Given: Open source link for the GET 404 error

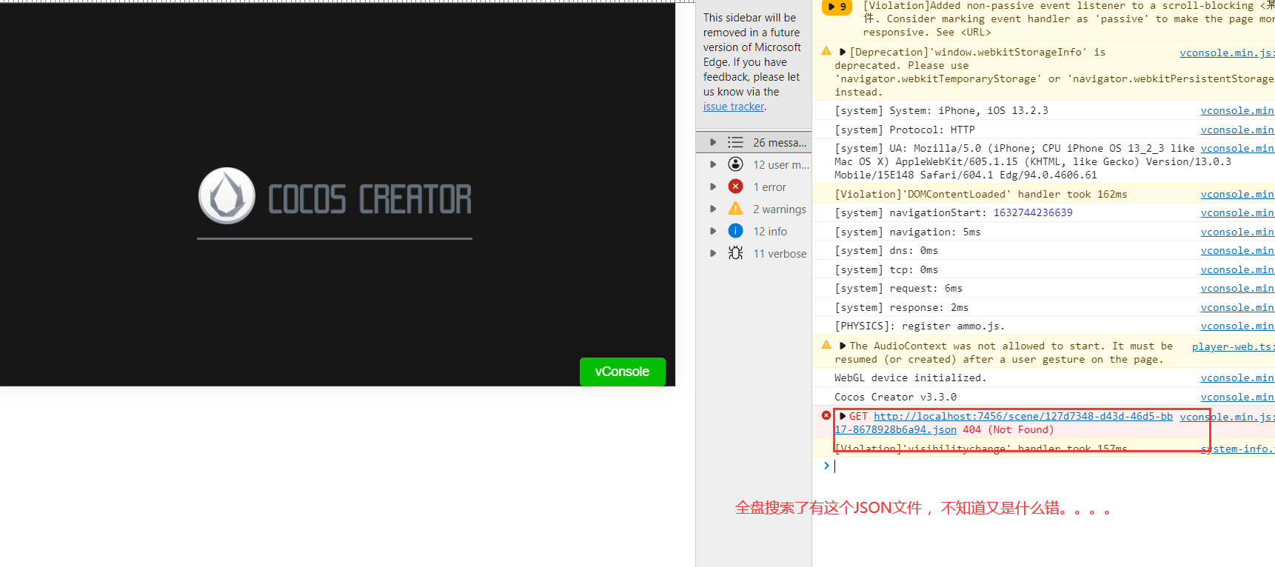Looking at the screenshot, I should tap(1227, 417).
